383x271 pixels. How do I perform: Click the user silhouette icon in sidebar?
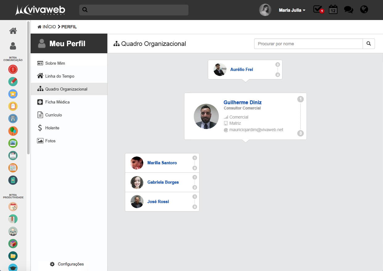(13, 46)
